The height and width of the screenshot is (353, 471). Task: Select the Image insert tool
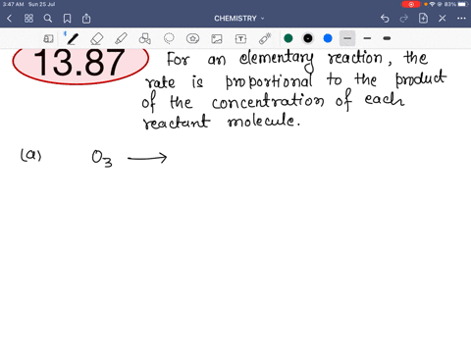[x=217, y=39]
